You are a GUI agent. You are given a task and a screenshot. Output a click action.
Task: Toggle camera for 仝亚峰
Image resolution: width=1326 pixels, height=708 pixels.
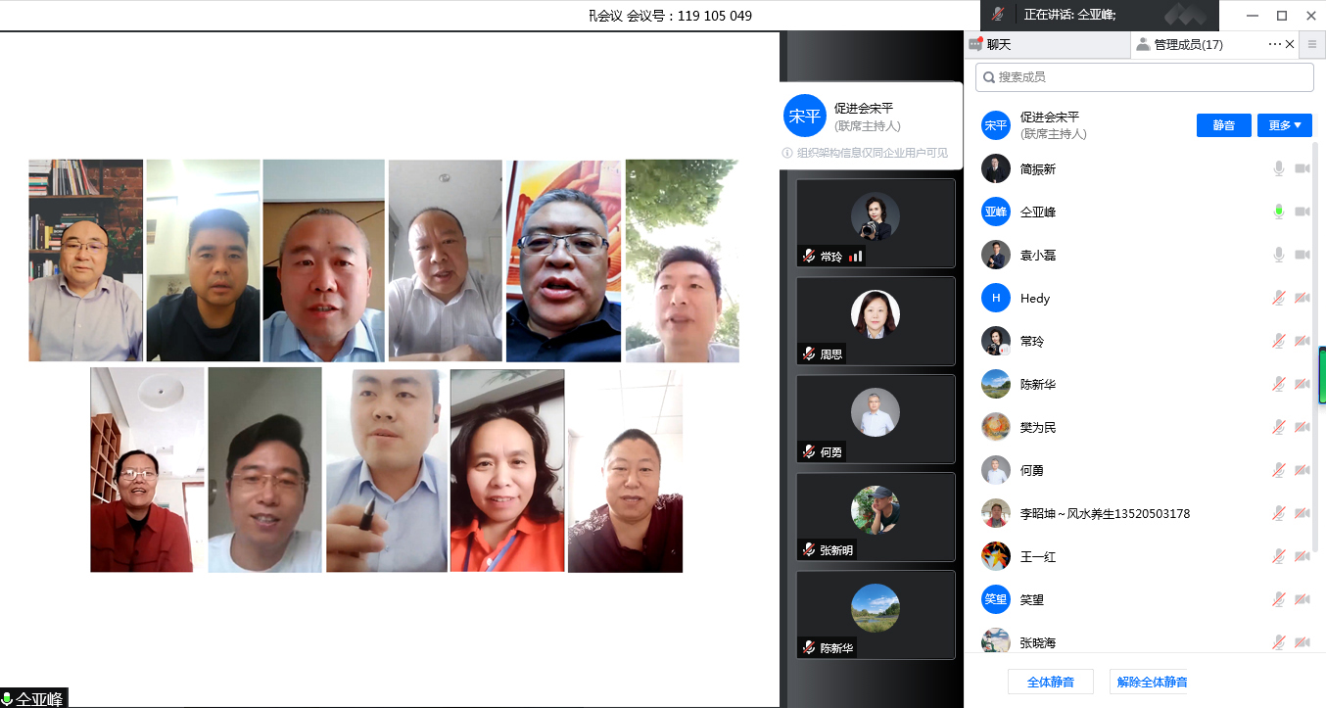(x=1302, y=212)
